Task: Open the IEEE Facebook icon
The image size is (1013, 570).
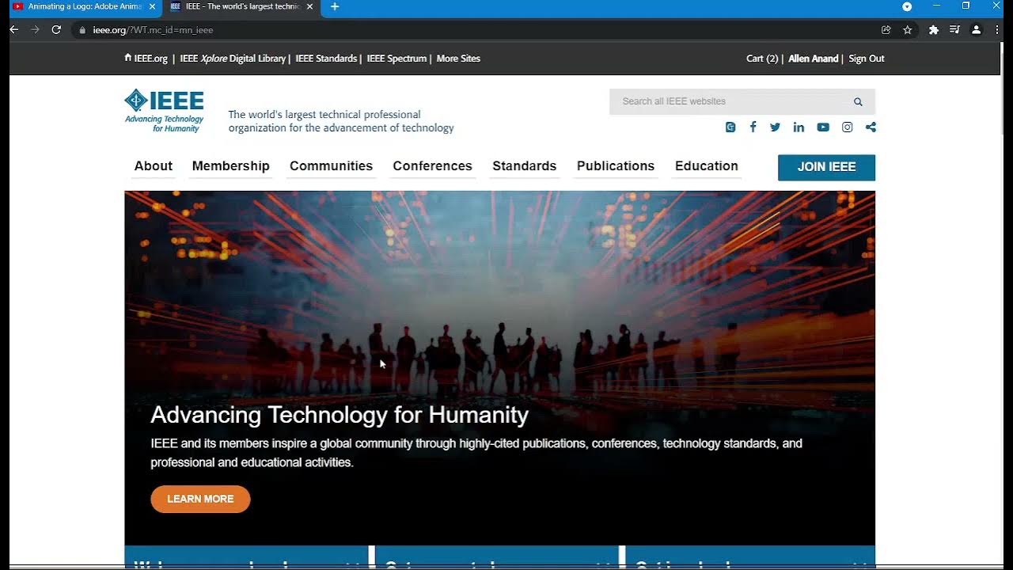Action: pyautogui.click(x=753, y=127)
